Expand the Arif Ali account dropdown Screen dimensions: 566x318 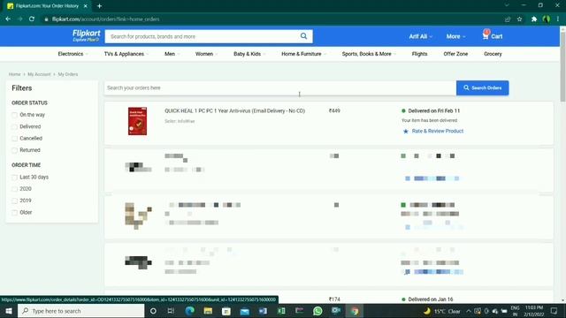[421, 36]
